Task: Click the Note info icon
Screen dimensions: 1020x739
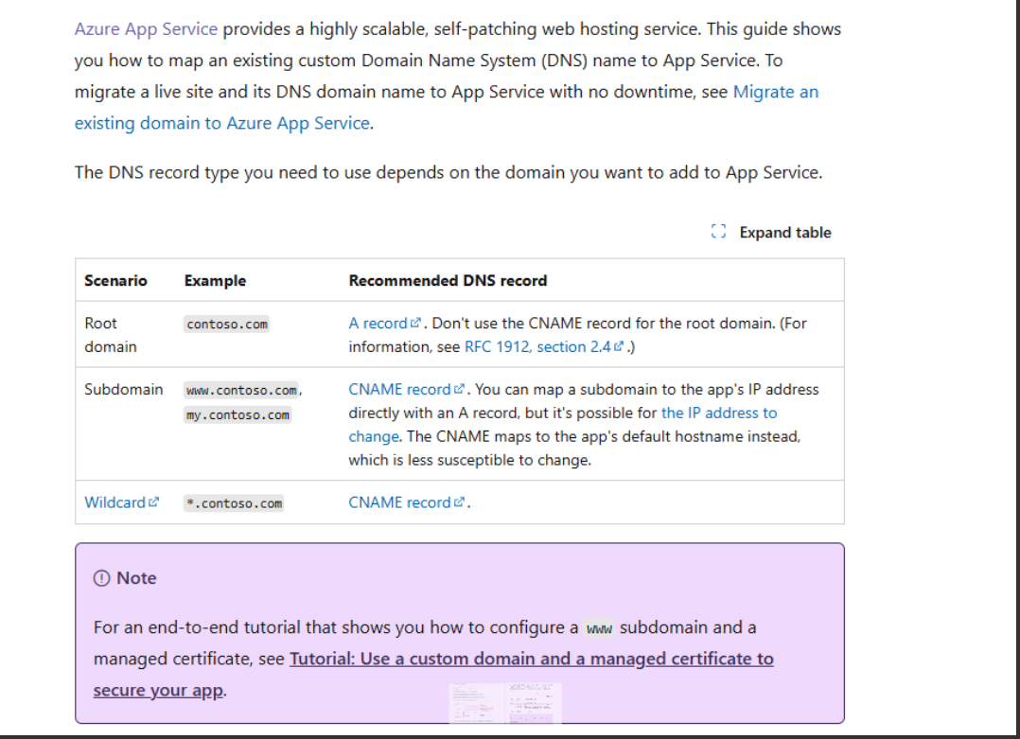Action: [x=101, y=577]
